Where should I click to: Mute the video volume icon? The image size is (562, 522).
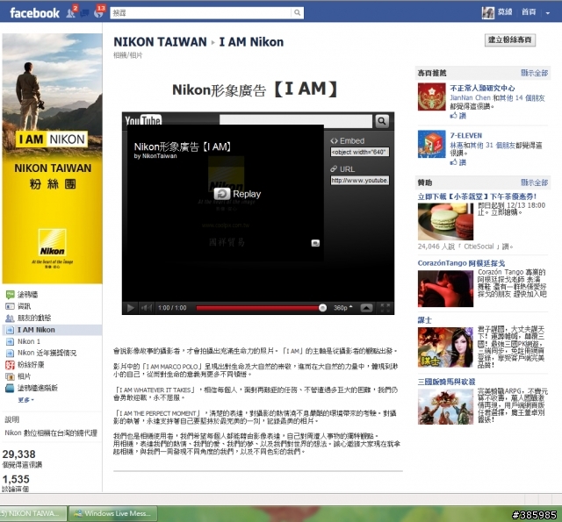tap(147, 308)
